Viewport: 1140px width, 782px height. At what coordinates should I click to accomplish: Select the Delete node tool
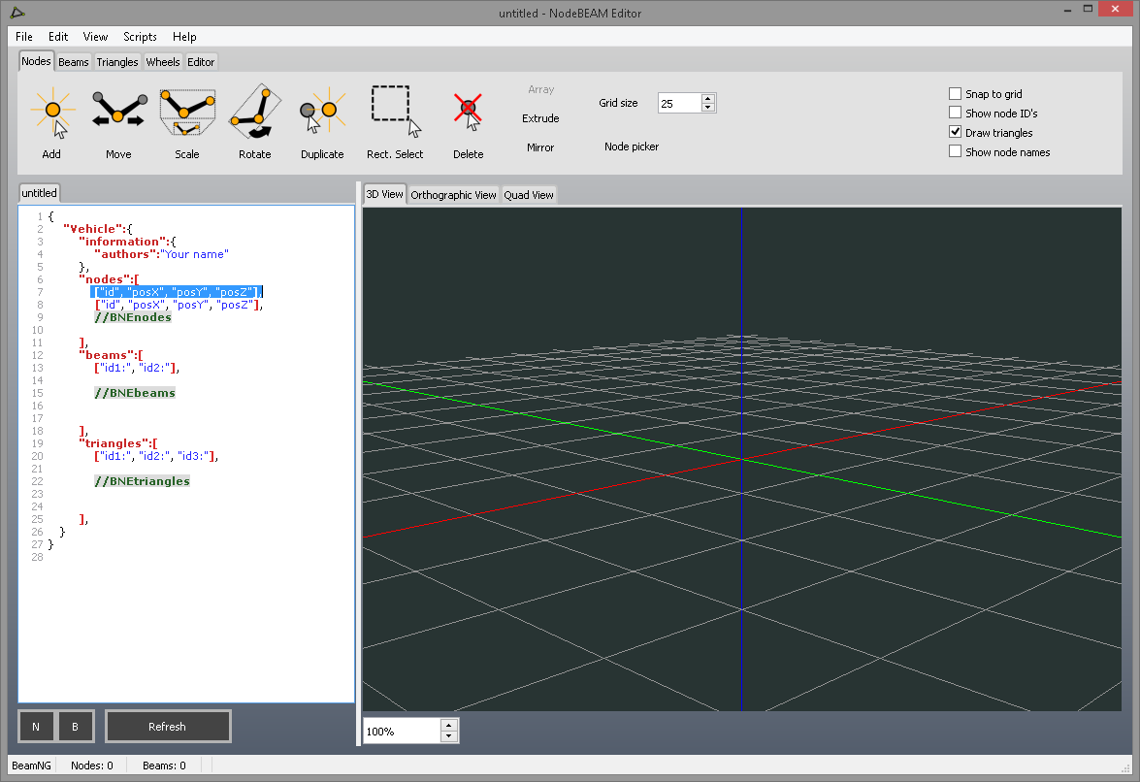(469, 121)
